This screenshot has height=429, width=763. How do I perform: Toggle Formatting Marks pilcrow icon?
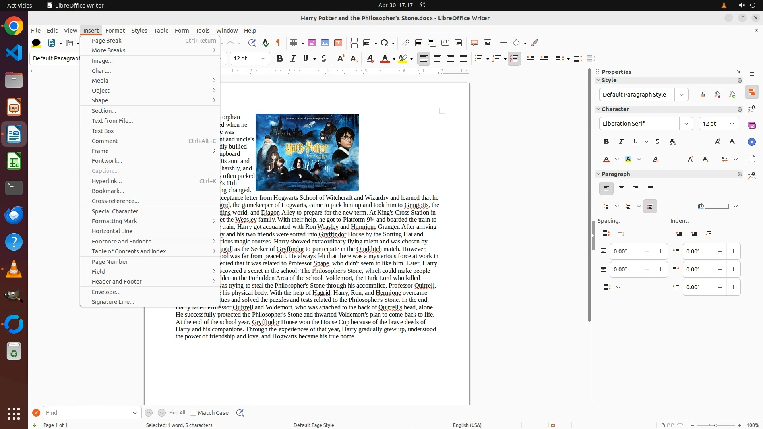pos(278,43)
